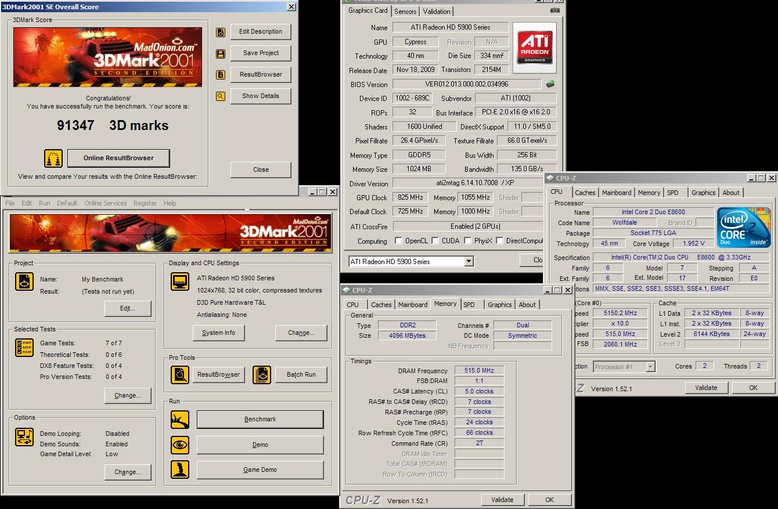Switch to the Caches tab in CPU-Z memory window
Screen dimensions: 778x509
381,305
